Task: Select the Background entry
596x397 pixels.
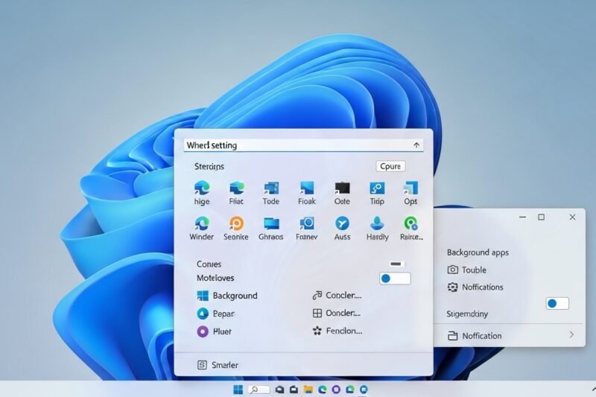Action: pyautogui.click(x=235, y=296)
